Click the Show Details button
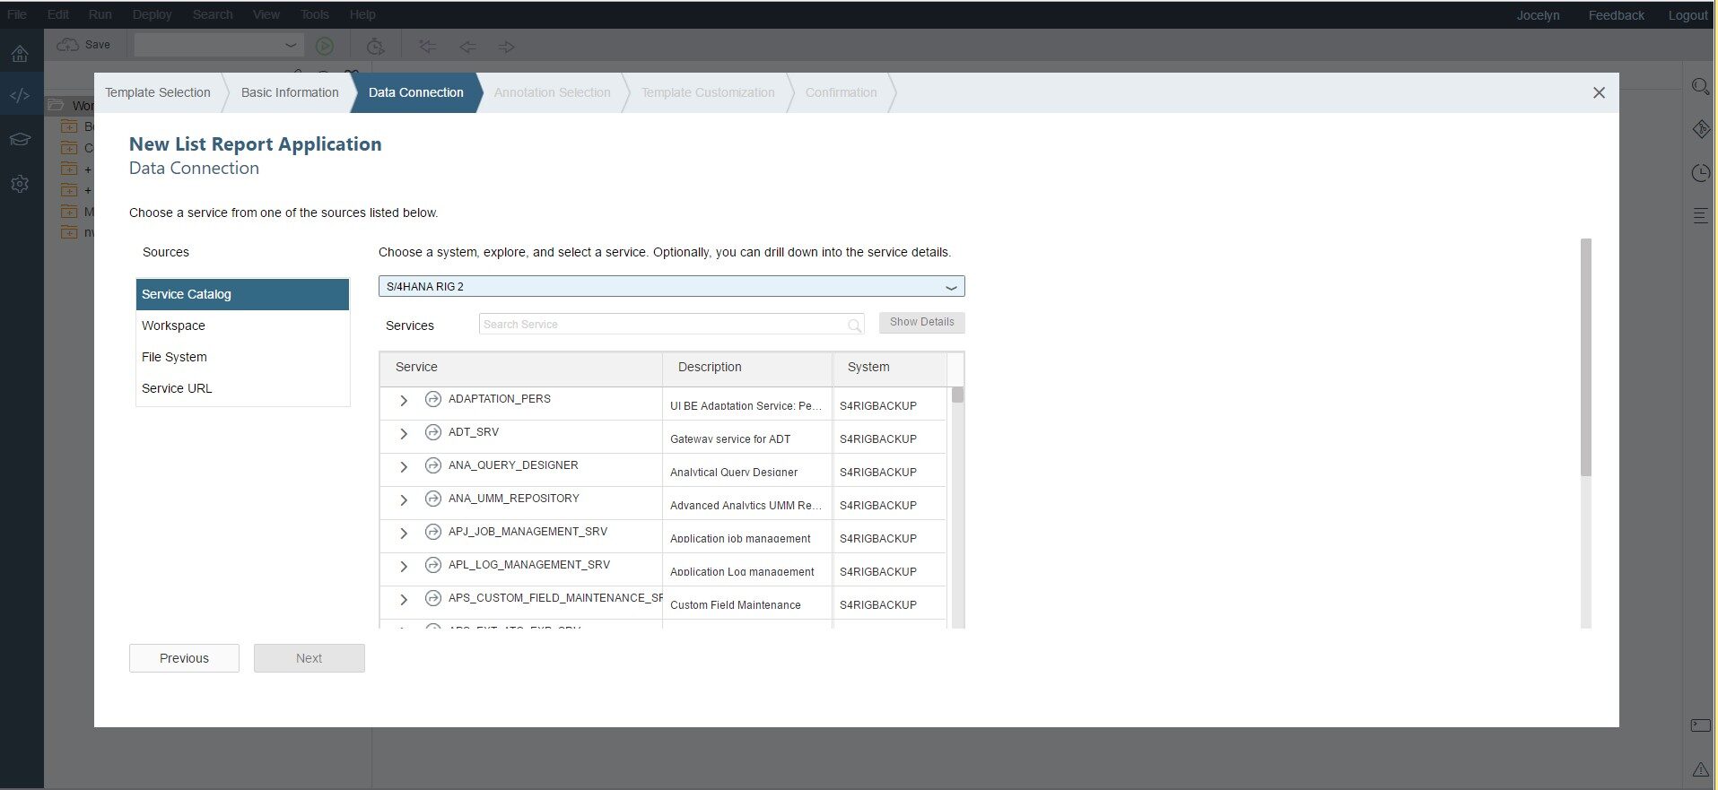Viewport: 1718px width, 790px height. coord(921,322)
